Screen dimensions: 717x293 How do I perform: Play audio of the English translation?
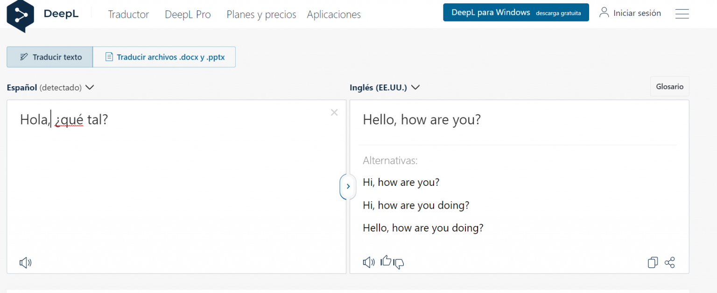(369, 262)
